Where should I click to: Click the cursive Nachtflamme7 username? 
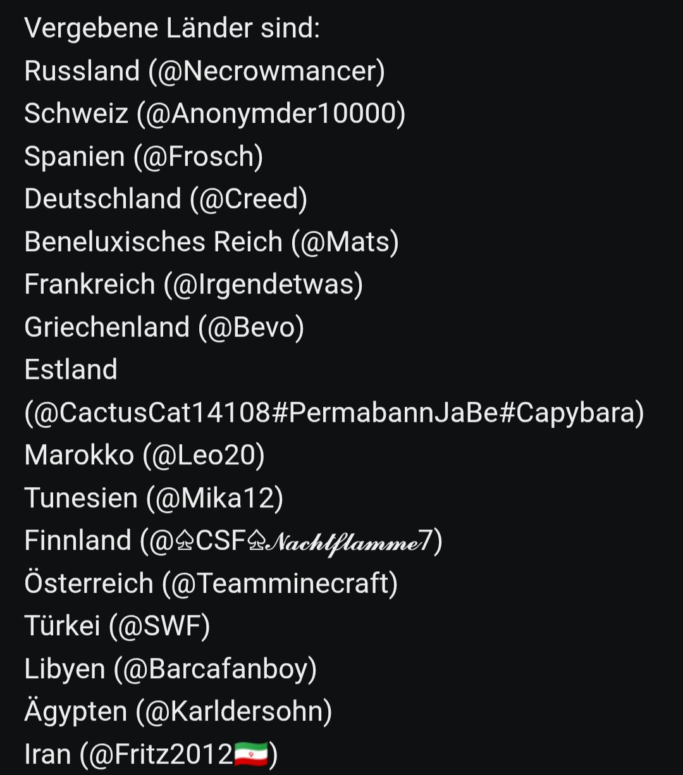pos(348,541)
